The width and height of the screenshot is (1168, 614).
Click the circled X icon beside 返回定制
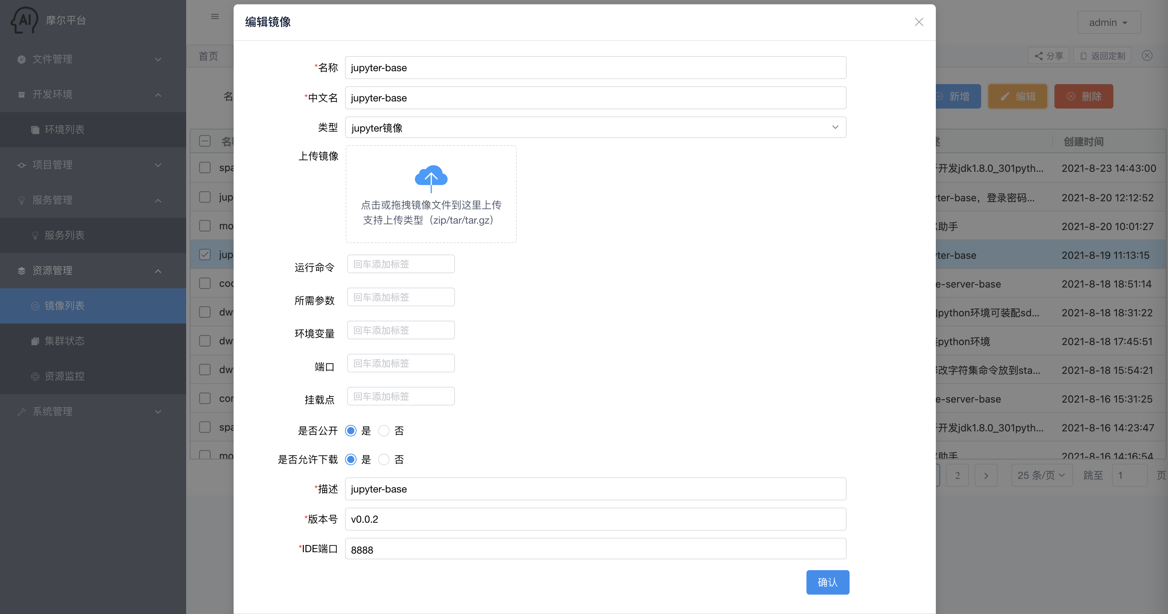pyautogui.click(x=1147, y=56)
